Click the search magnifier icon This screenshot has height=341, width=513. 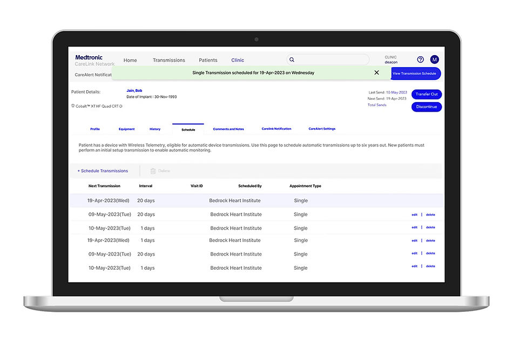coord(292,59)
